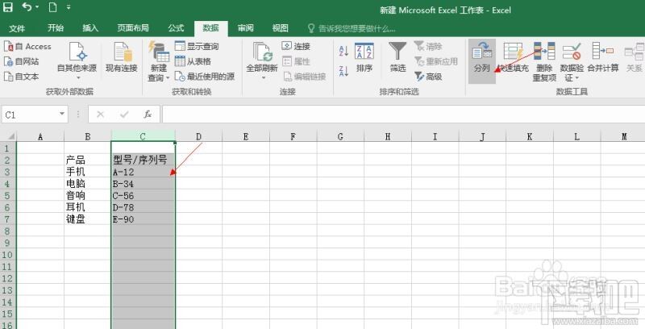This screenshot has height=329, width=645.
Task: Select column D header
Action: pos(198,136)
